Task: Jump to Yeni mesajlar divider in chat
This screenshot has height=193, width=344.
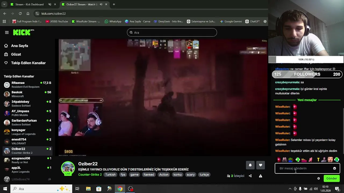Action: (307, 100)
